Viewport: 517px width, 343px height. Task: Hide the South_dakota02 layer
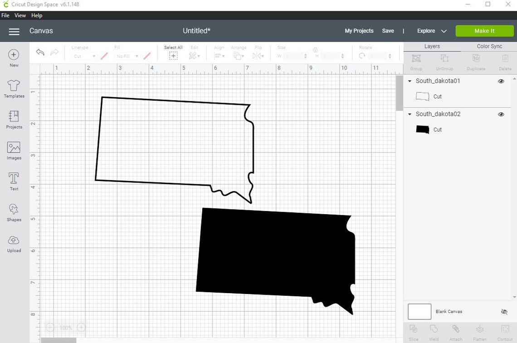click(501, 114)
